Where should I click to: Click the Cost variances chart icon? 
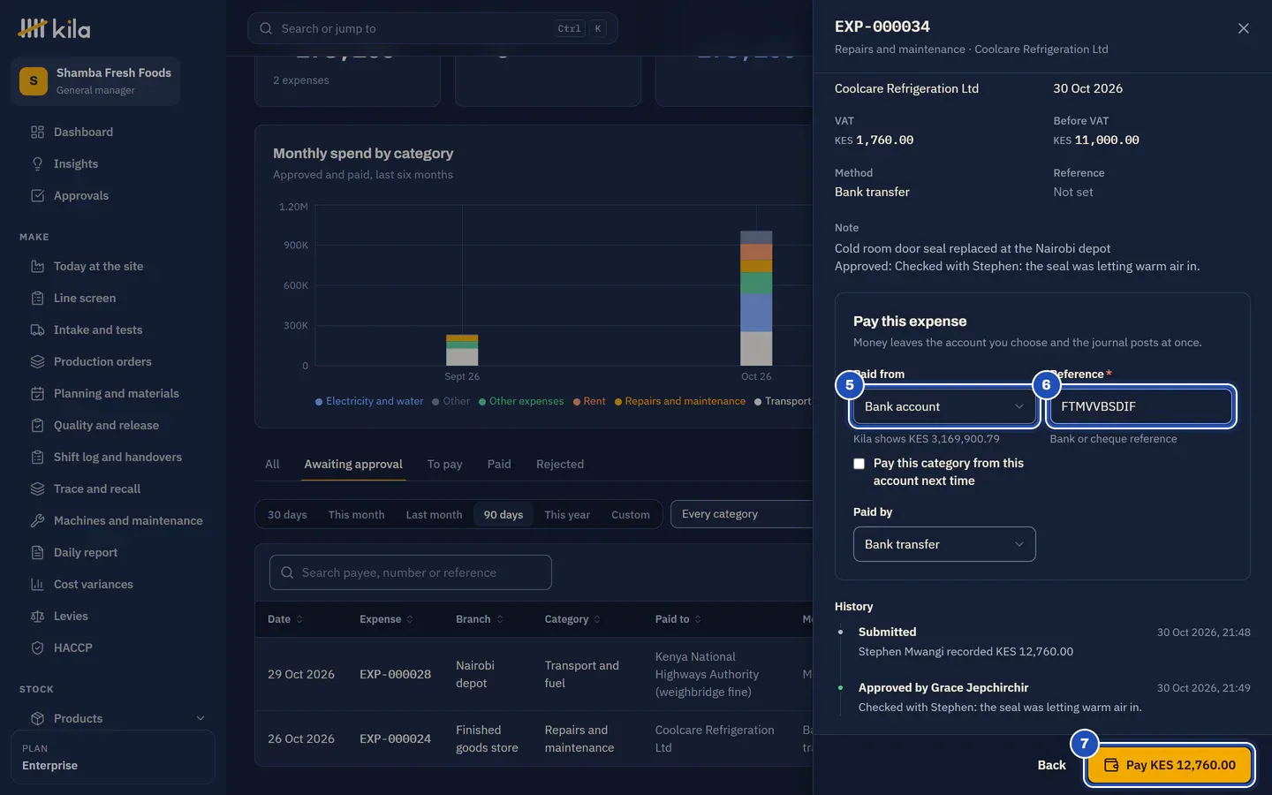[37, 585]
